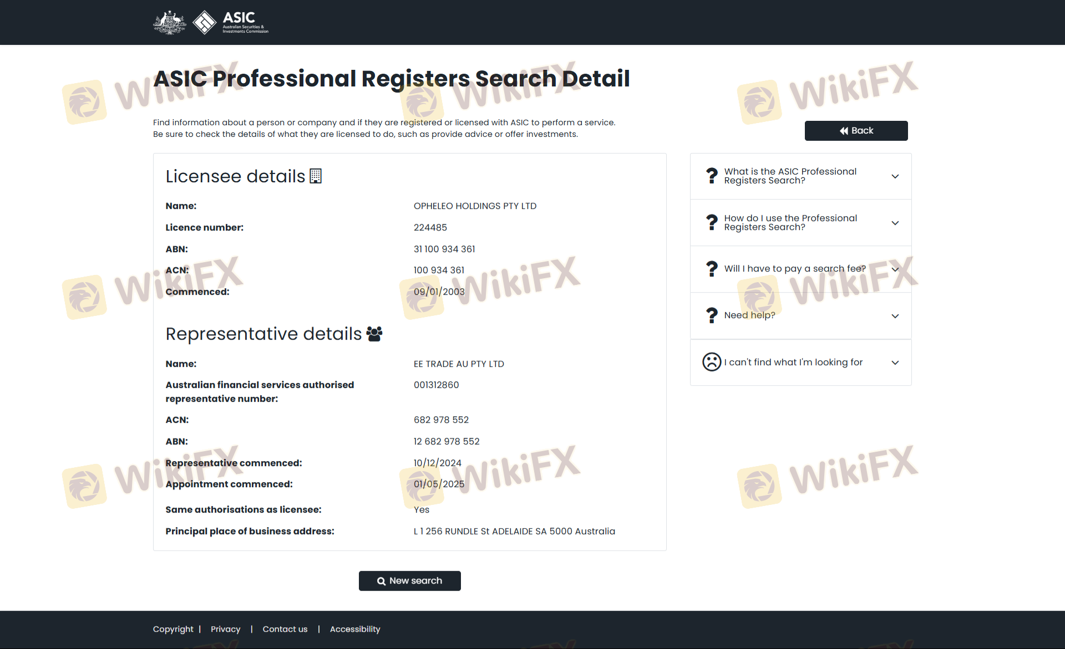1065x649 pixels.
Task: Click question mark icon beside search fee question
Action: (712, 269)
